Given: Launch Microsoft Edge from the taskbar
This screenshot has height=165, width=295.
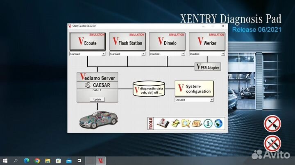Looking at the screenshot, I should 27,161.
